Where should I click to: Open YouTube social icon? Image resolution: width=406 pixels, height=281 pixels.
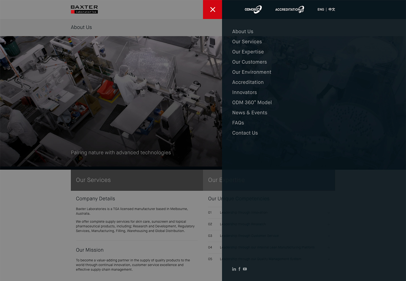(x=245, y=269)
